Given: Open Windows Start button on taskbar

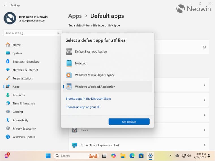Looking at the screenshot, I should 48,156.
